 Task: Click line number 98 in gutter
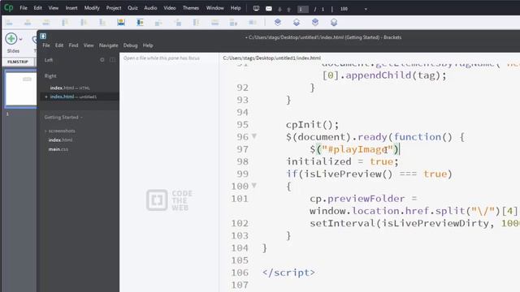coord(242,161)
